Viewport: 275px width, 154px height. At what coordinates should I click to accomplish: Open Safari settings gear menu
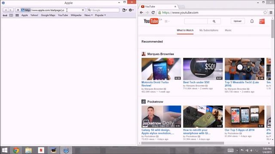pyautogui.click(x=131, y=10)
